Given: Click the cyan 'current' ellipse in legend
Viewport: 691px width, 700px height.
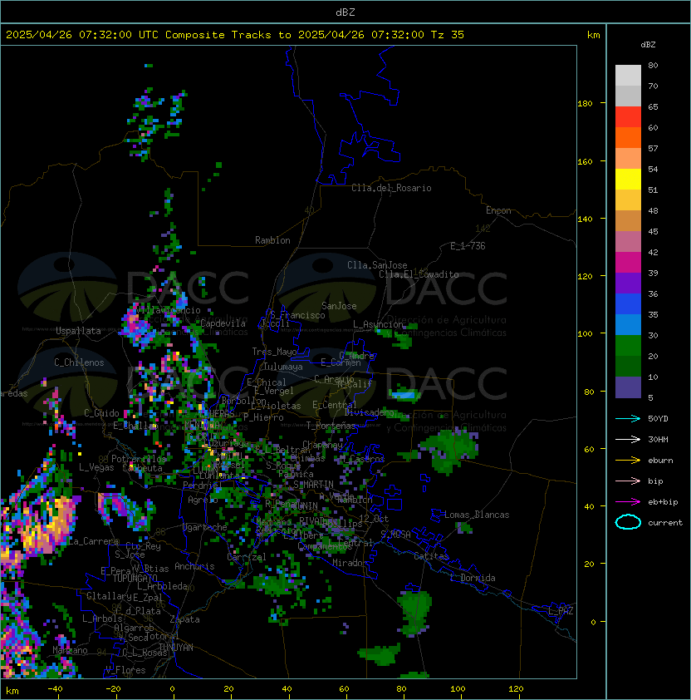Looking at the screenshot, I should click(x=628, y=522).
